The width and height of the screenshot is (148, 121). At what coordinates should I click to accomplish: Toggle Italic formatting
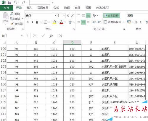pyautogui.click(x=32, y=22)
